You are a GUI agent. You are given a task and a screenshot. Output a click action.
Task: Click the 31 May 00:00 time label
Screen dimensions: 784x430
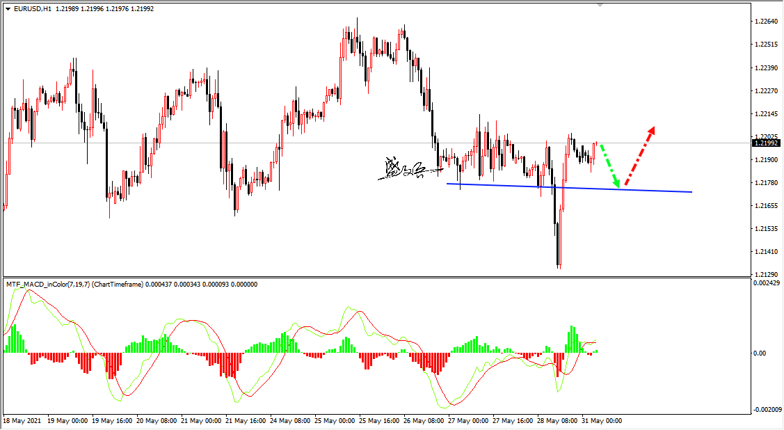pos(600,421)
